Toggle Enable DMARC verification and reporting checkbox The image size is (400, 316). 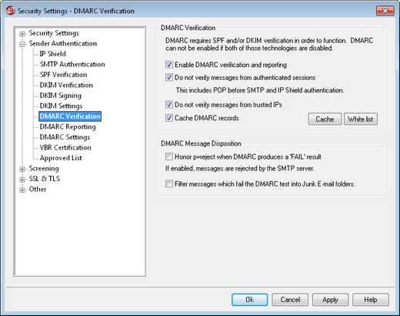tap(169, 65)
